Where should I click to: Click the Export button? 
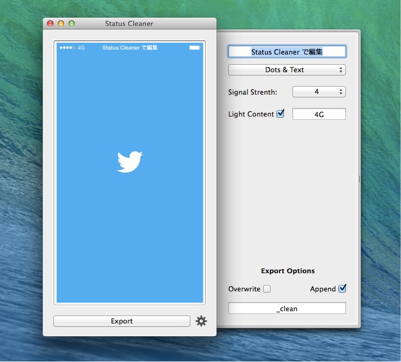pos(122,321)
